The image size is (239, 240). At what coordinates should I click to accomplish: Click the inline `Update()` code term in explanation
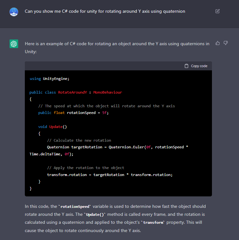(95, 215)
